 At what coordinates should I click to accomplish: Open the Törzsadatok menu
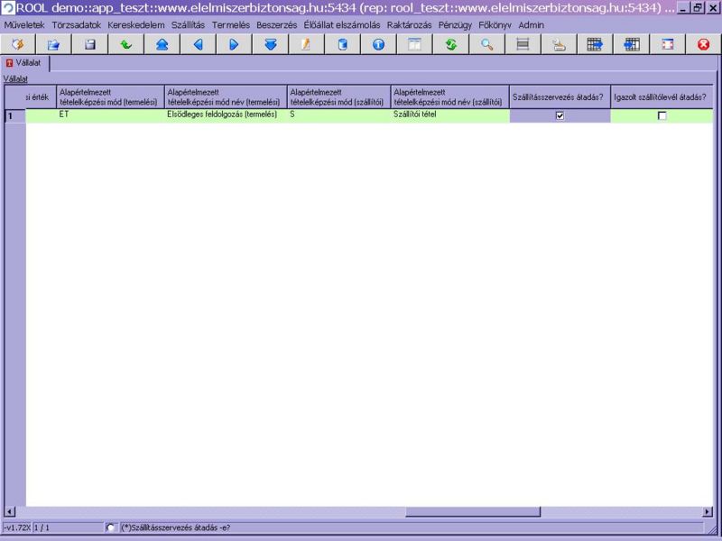[x=76, y=24]
